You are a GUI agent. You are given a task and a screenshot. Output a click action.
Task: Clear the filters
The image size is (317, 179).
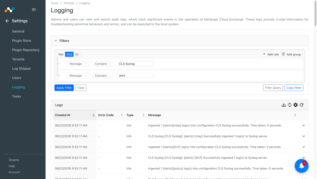click(81, 88)
